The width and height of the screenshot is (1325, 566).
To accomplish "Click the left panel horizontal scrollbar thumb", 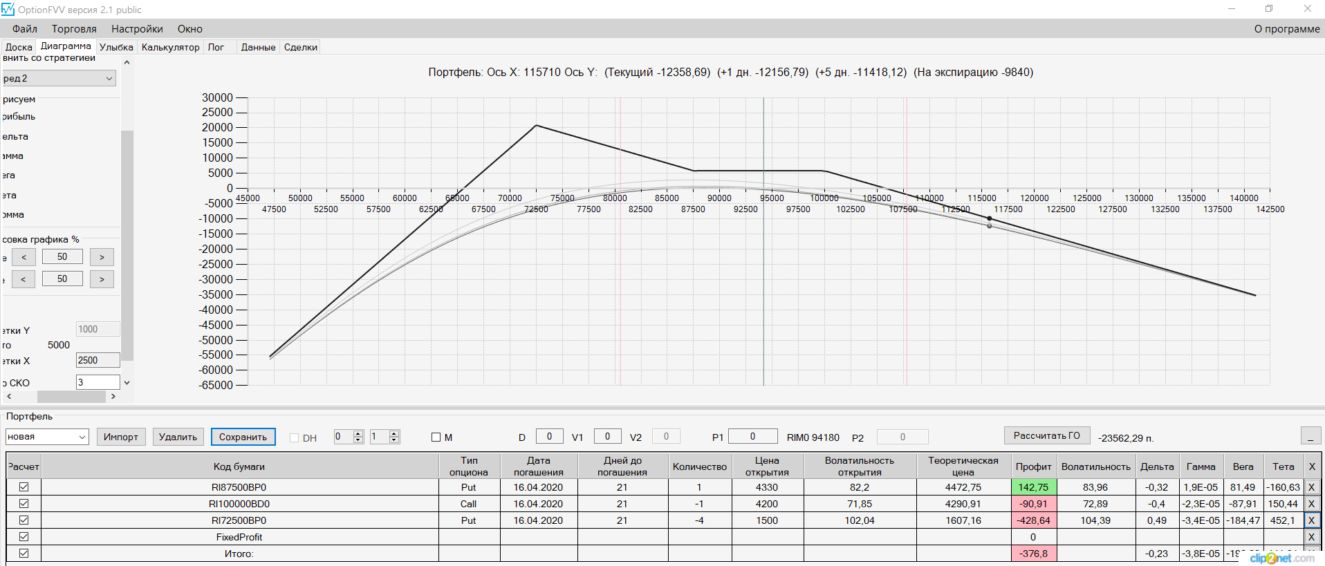I will (x=71, y=397).
